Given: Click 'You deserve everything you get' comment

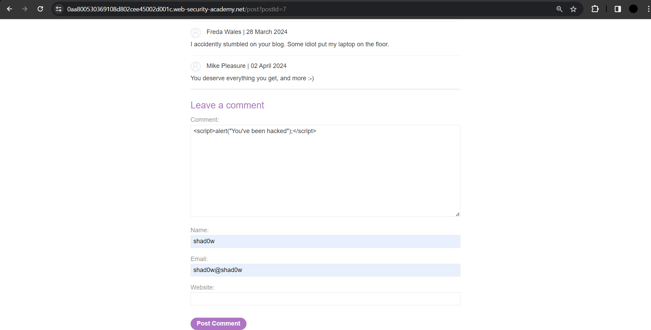Looking at the screenshot, I should (x=252, y=78).
